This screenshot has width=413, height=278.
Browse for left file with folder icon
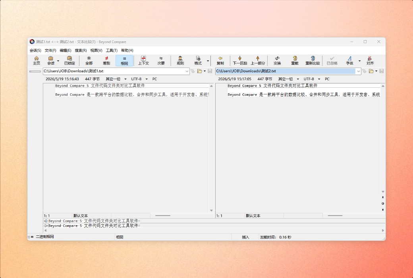click(199, 71)
